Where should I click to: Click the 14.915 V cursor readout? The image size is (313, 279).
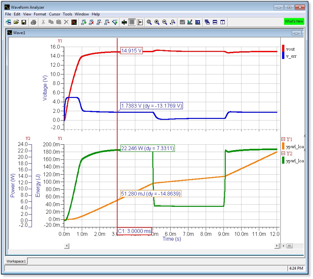132,51
